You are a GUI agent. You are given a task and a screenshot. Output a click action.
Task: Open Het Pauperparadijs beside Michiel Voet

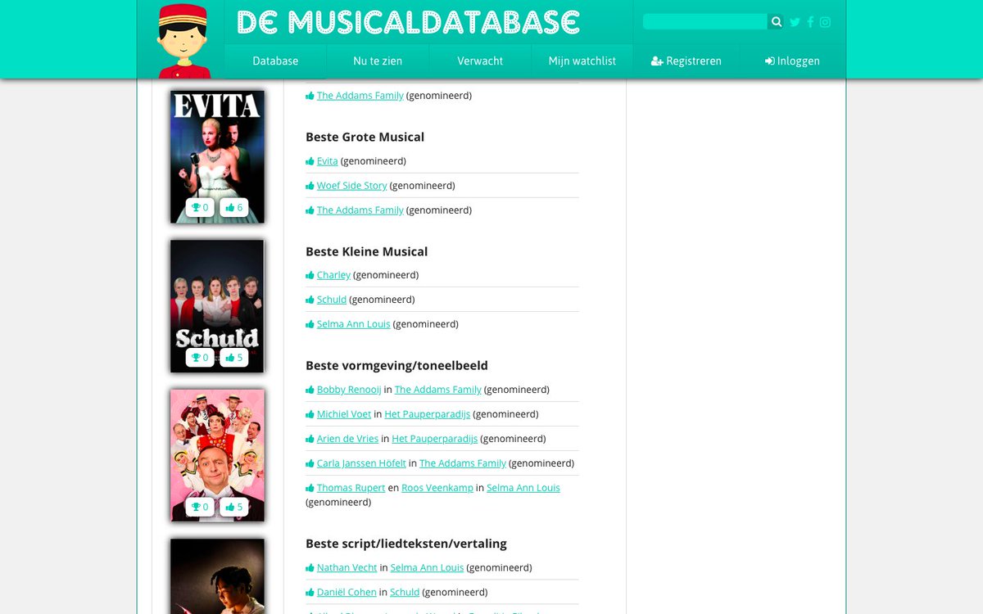click(x=428, y=414)
